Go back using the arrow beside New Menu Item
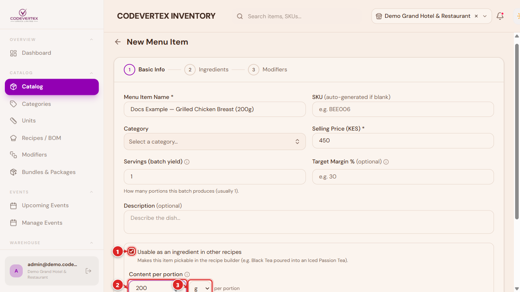 (118, 42)
